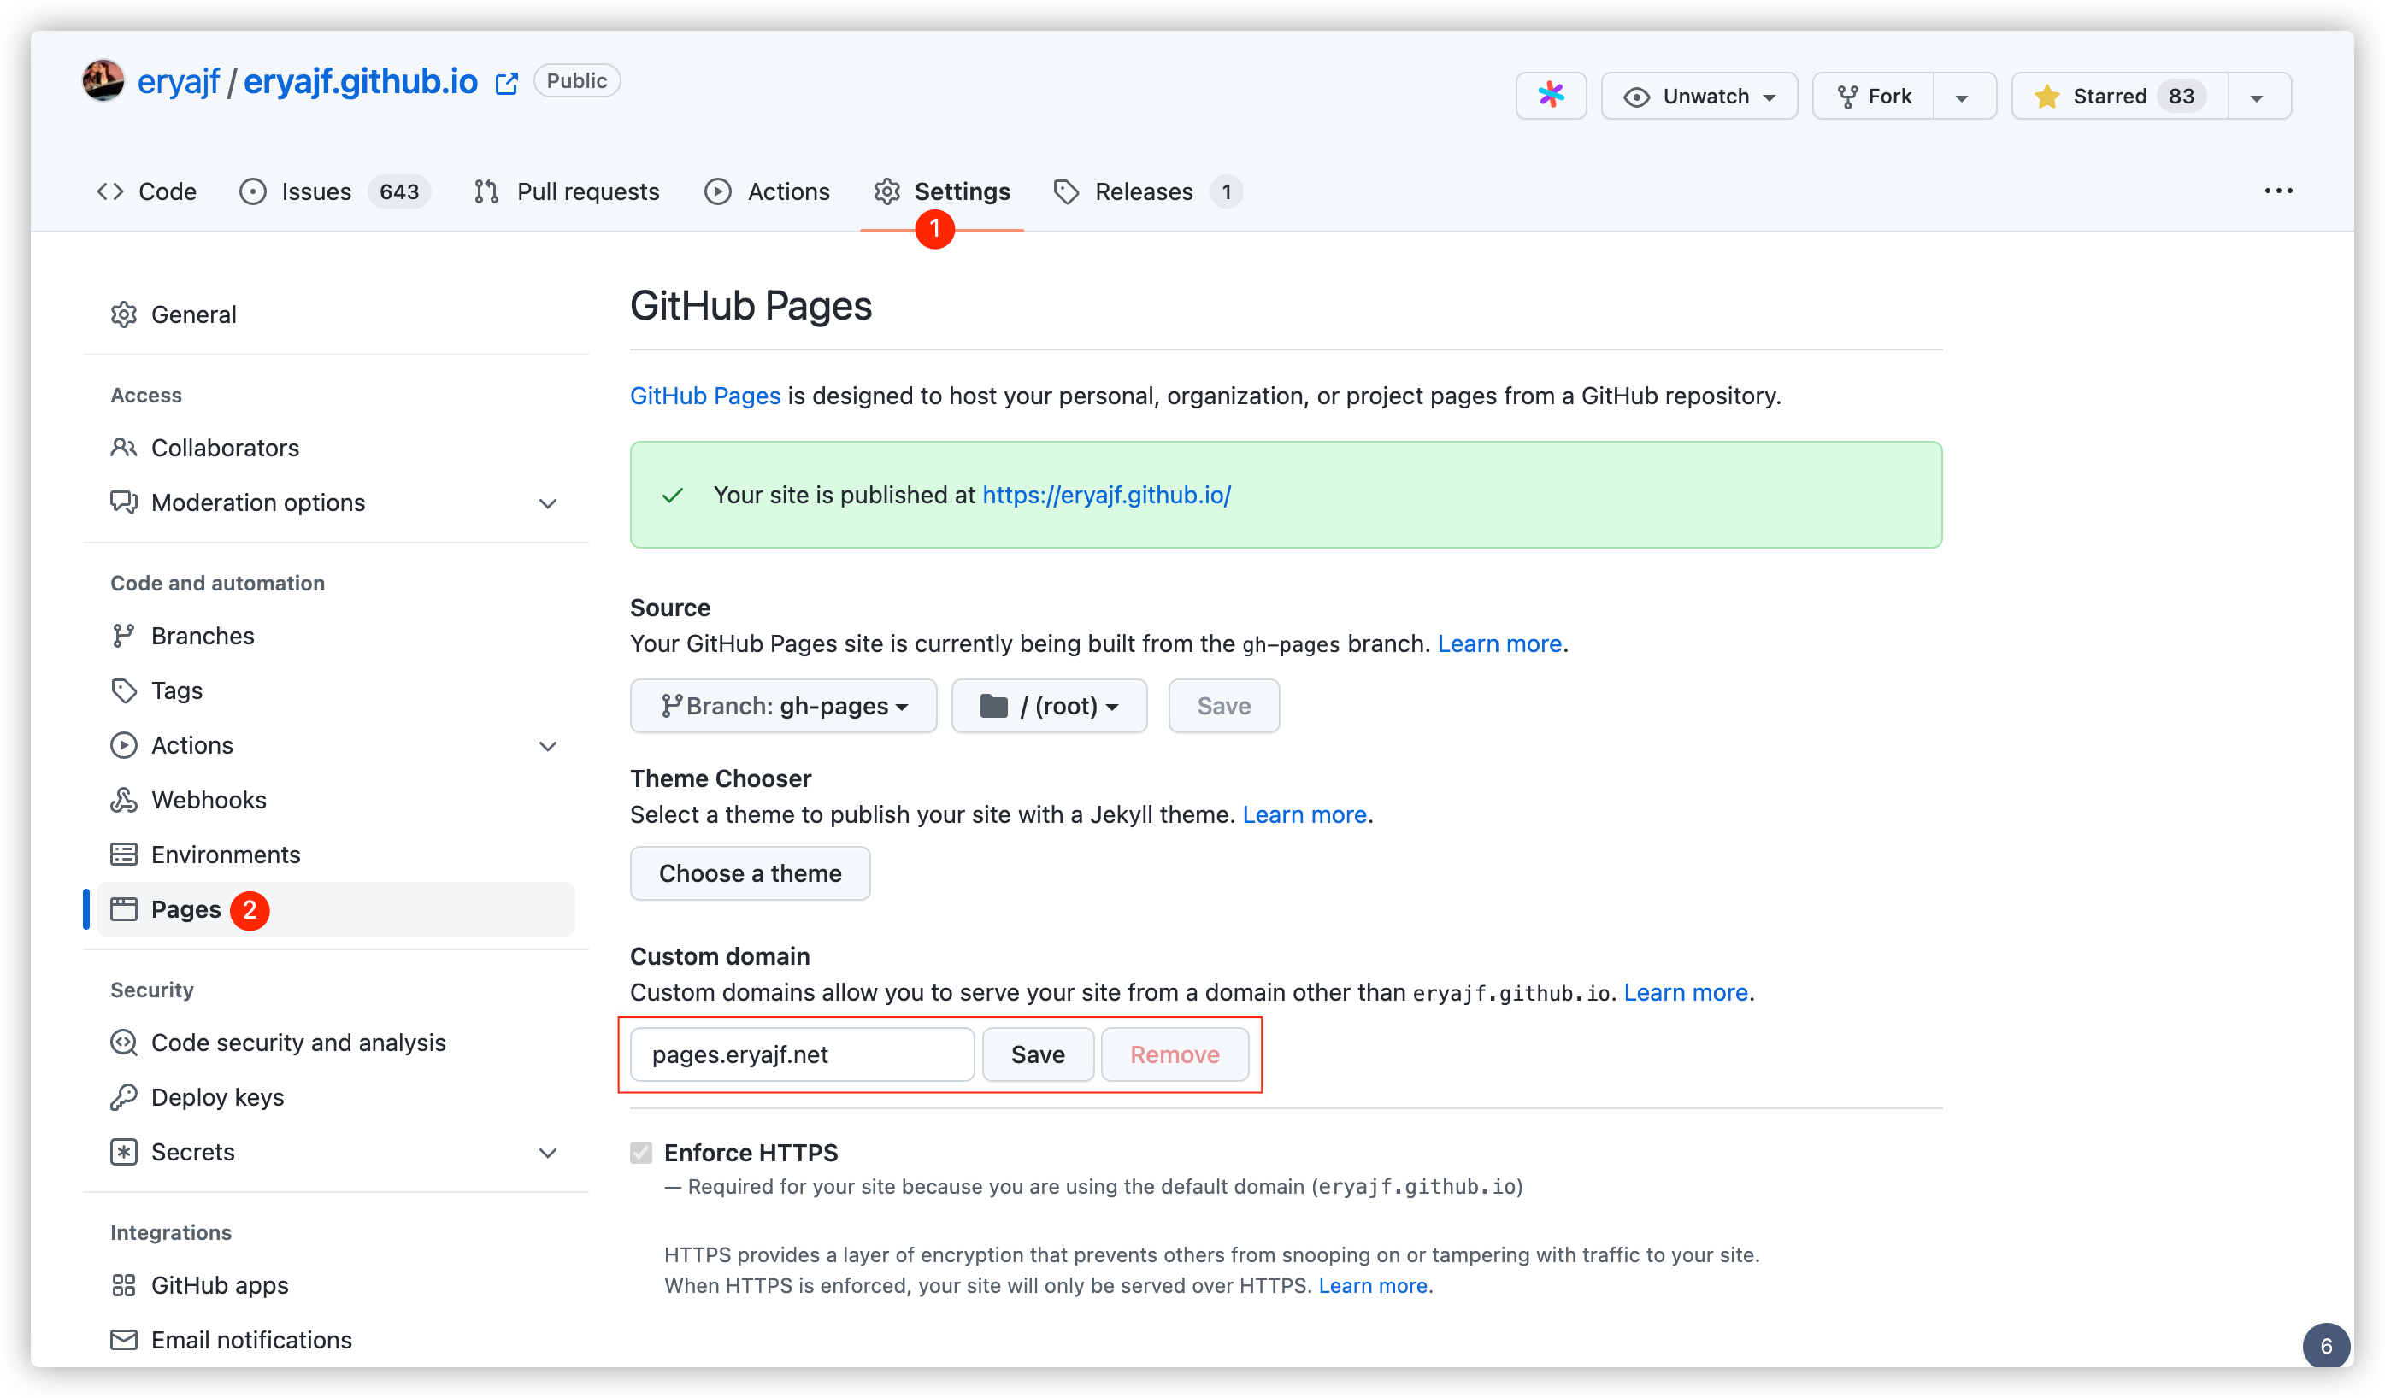Click the Tags tag icon
2385x1398 pixels.
coord(124,690)
